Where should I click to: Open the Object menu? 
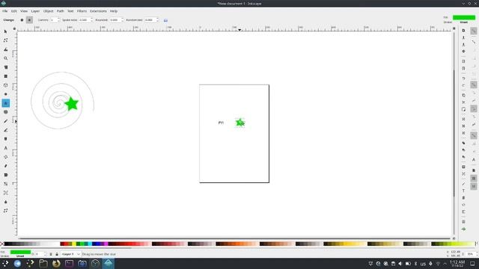point(48,11)
